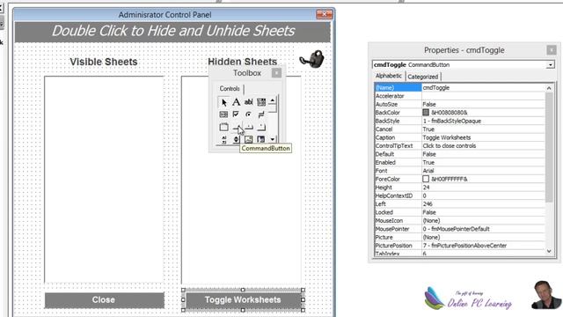Pick the TextBox control in Toolbox

coord(248,102)
